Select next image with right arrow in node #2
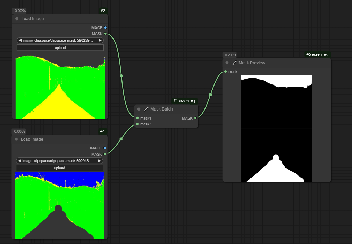This screenshot has height=244, width=352. (x=100, y=40)
